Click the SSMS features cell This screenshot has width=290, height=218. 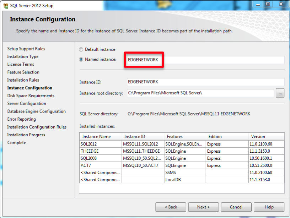click(185, 173)
